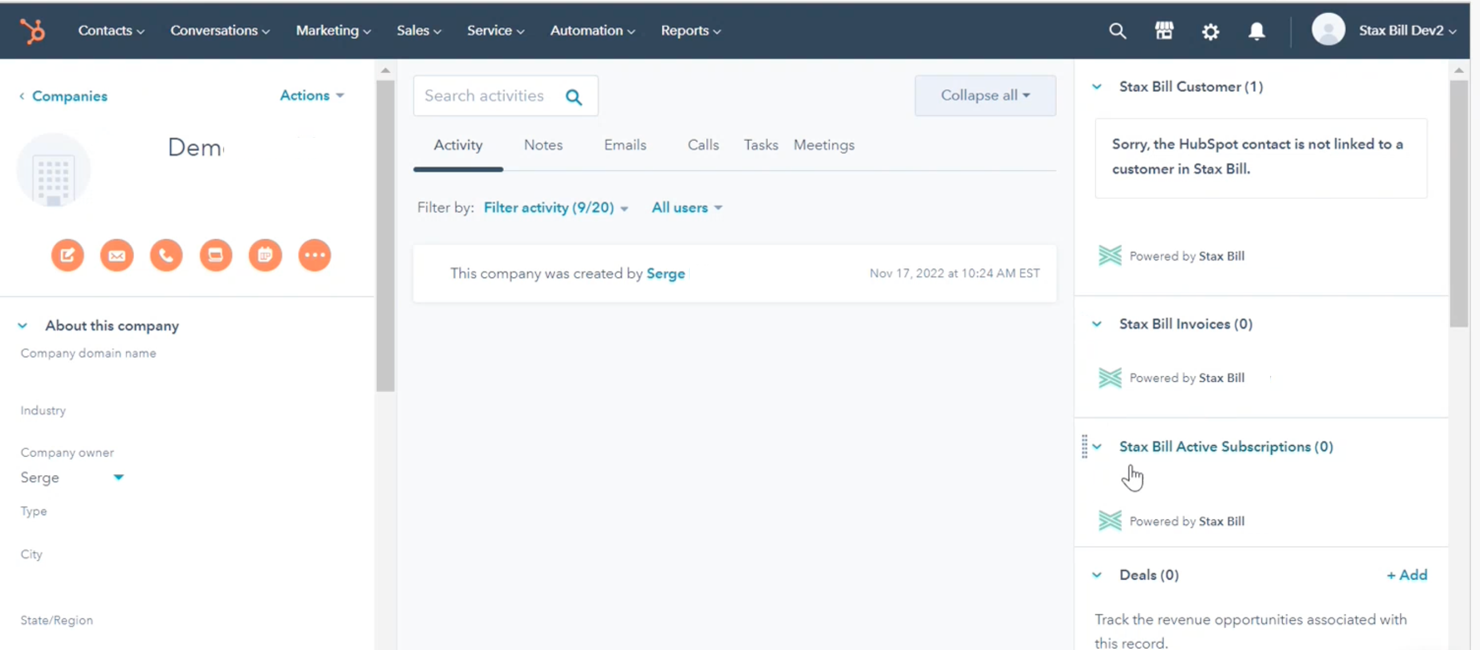Click the orange phone call icon
Image resolution: width=1480 pixels, height=650 pixels.
166,255
